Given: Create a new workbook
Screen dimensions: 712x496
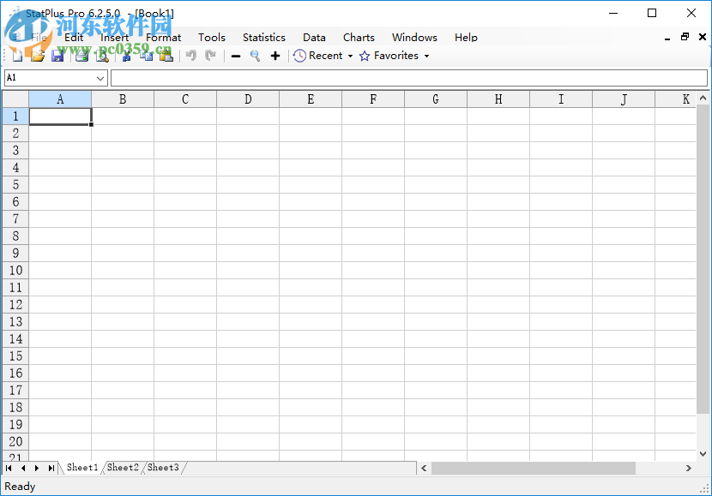Looking at the screenshot, I should 17,55.
